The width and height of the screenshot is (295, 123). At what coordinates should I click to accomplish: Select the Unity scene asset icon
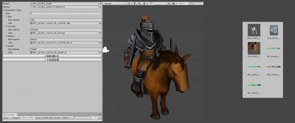point(274,30)
